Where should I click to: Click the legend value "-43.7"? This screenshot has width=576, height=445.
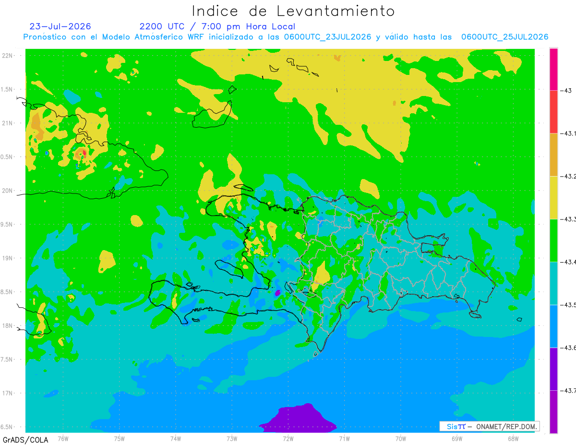[x=568, y=390]
